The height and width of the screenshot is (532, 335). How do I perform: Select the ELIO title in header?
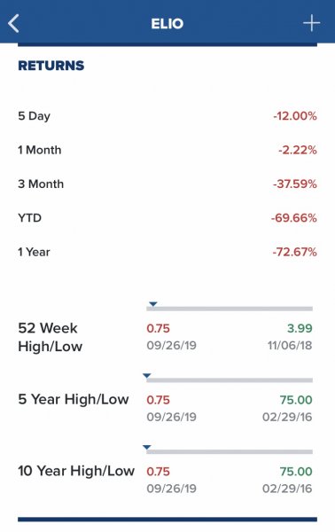167,23
